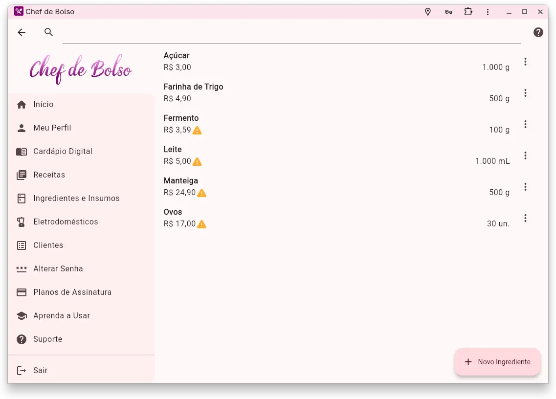Open the three-dot menu for Açúcar
This screenshot has height=399, width=556.
click(525, 62)
